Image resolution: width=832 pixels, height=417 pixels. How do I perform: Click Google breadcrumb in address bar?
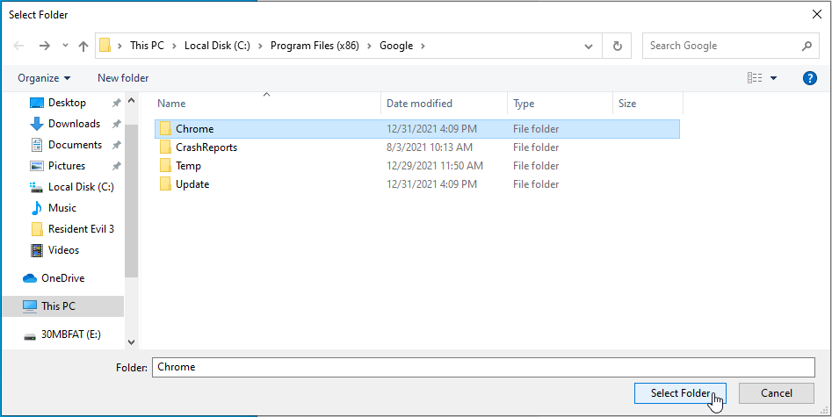(x=396, y=46)
